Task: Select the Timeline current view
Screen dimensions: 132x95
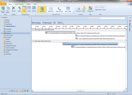Action: click(42, 9)
